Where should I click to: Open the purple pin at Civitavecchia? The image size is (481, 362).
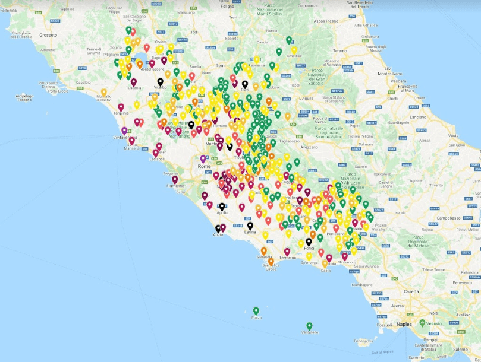(x=124, y=131)
